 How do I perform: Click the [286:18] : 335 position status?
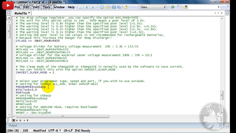(x=17, y=130)
